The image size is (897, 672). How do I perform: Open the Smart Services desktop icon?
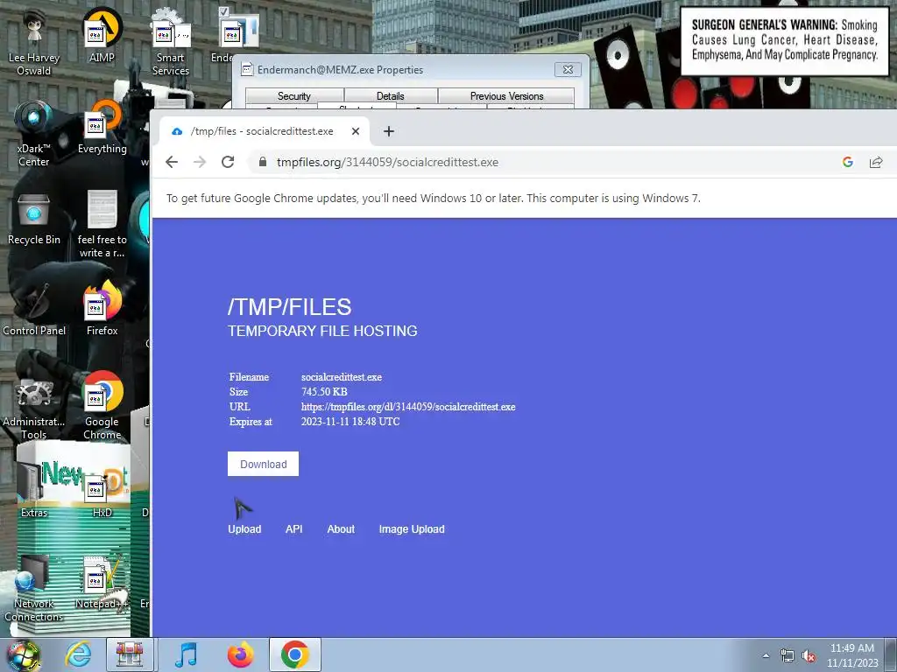tap(171, 43)
